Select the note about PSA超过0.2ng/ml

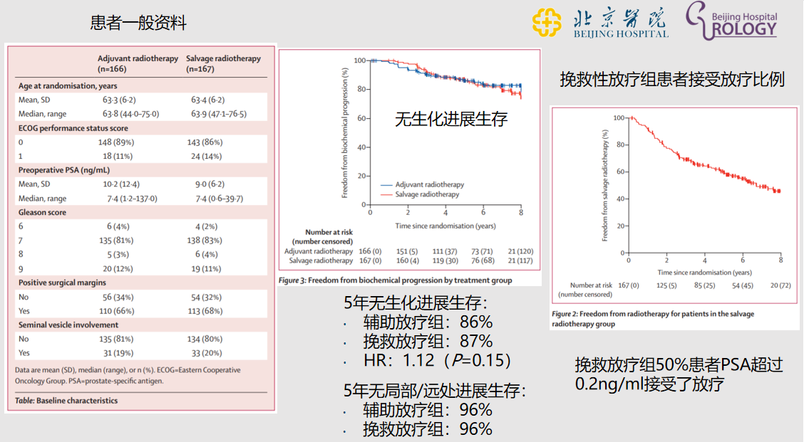point(679,374)
